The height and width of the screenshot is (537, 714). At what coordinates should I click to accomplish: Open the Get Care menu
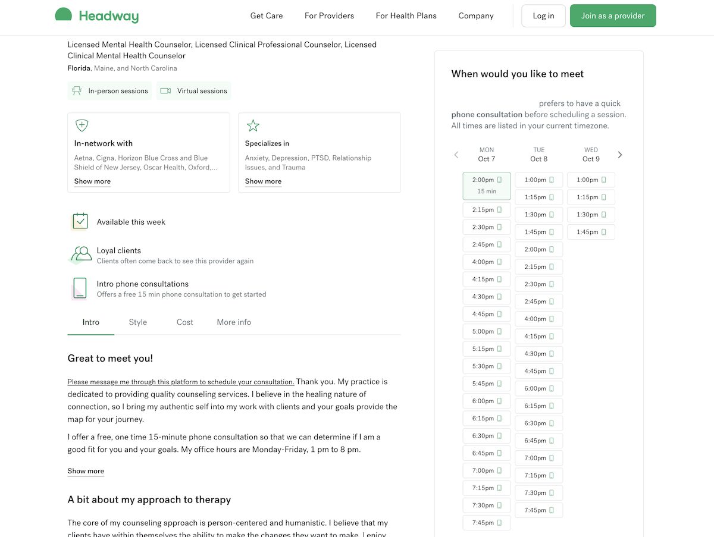coord(267,16)
